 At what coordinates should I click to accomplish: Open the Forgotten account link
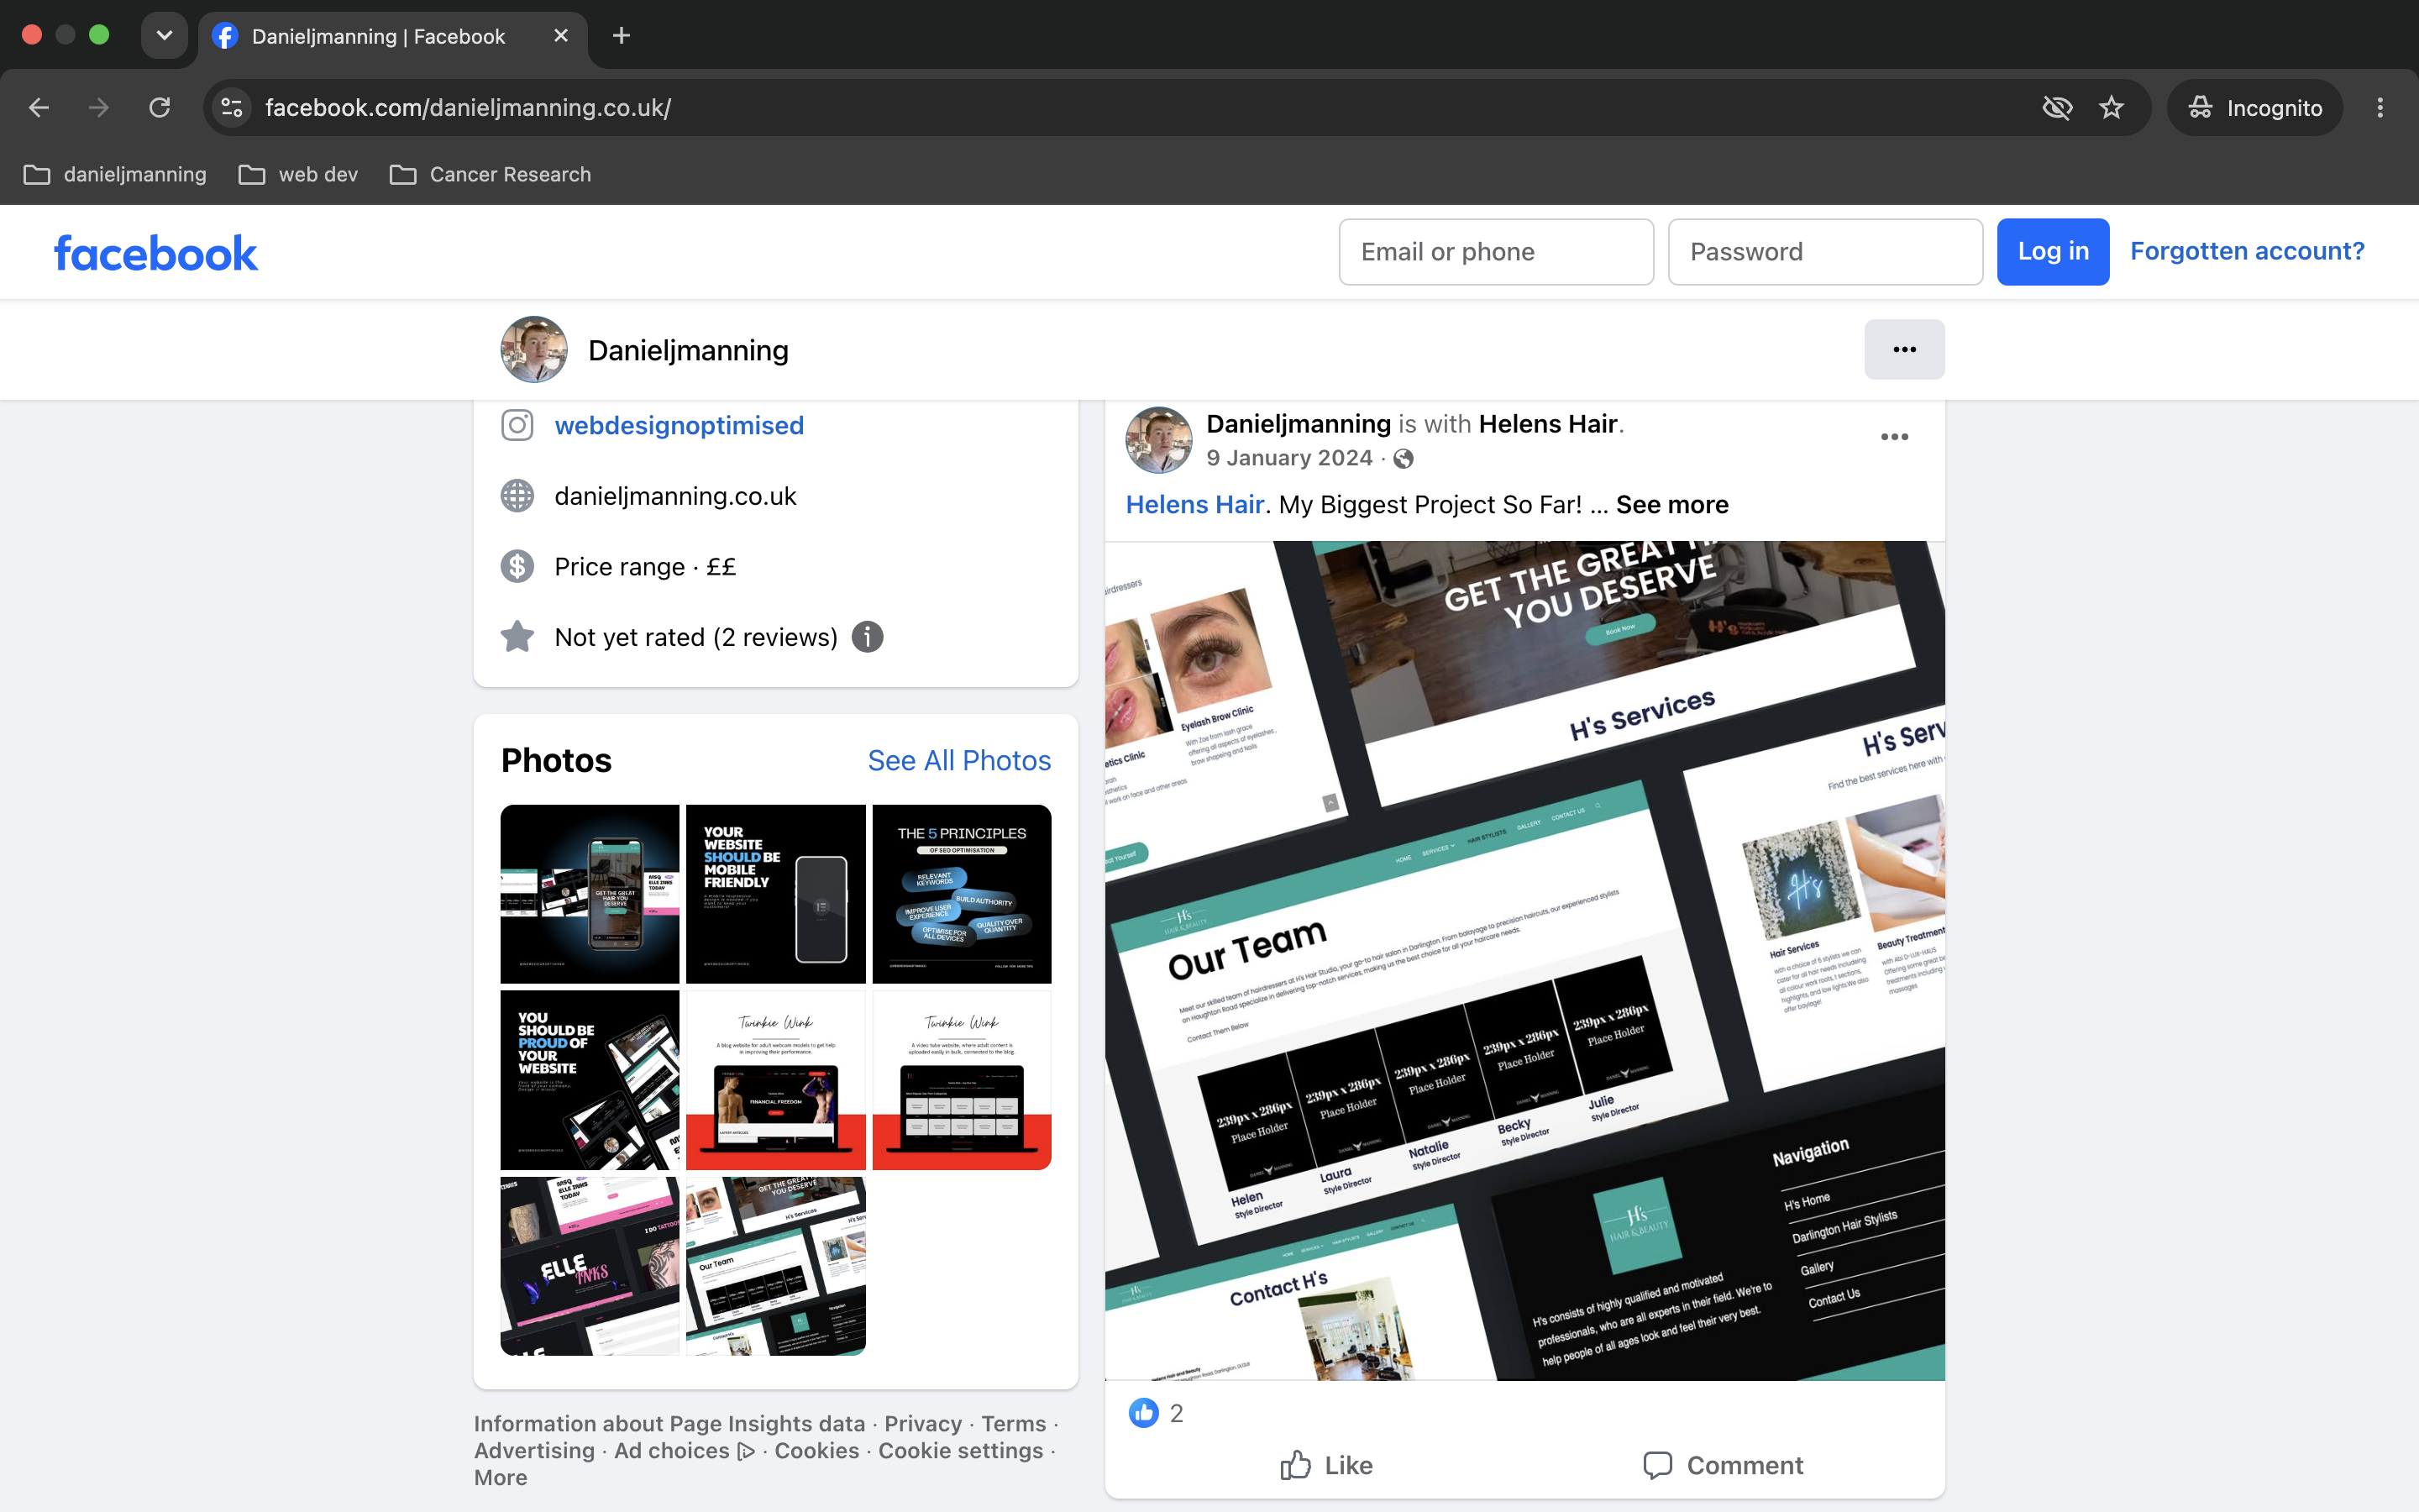[2246, 251]
